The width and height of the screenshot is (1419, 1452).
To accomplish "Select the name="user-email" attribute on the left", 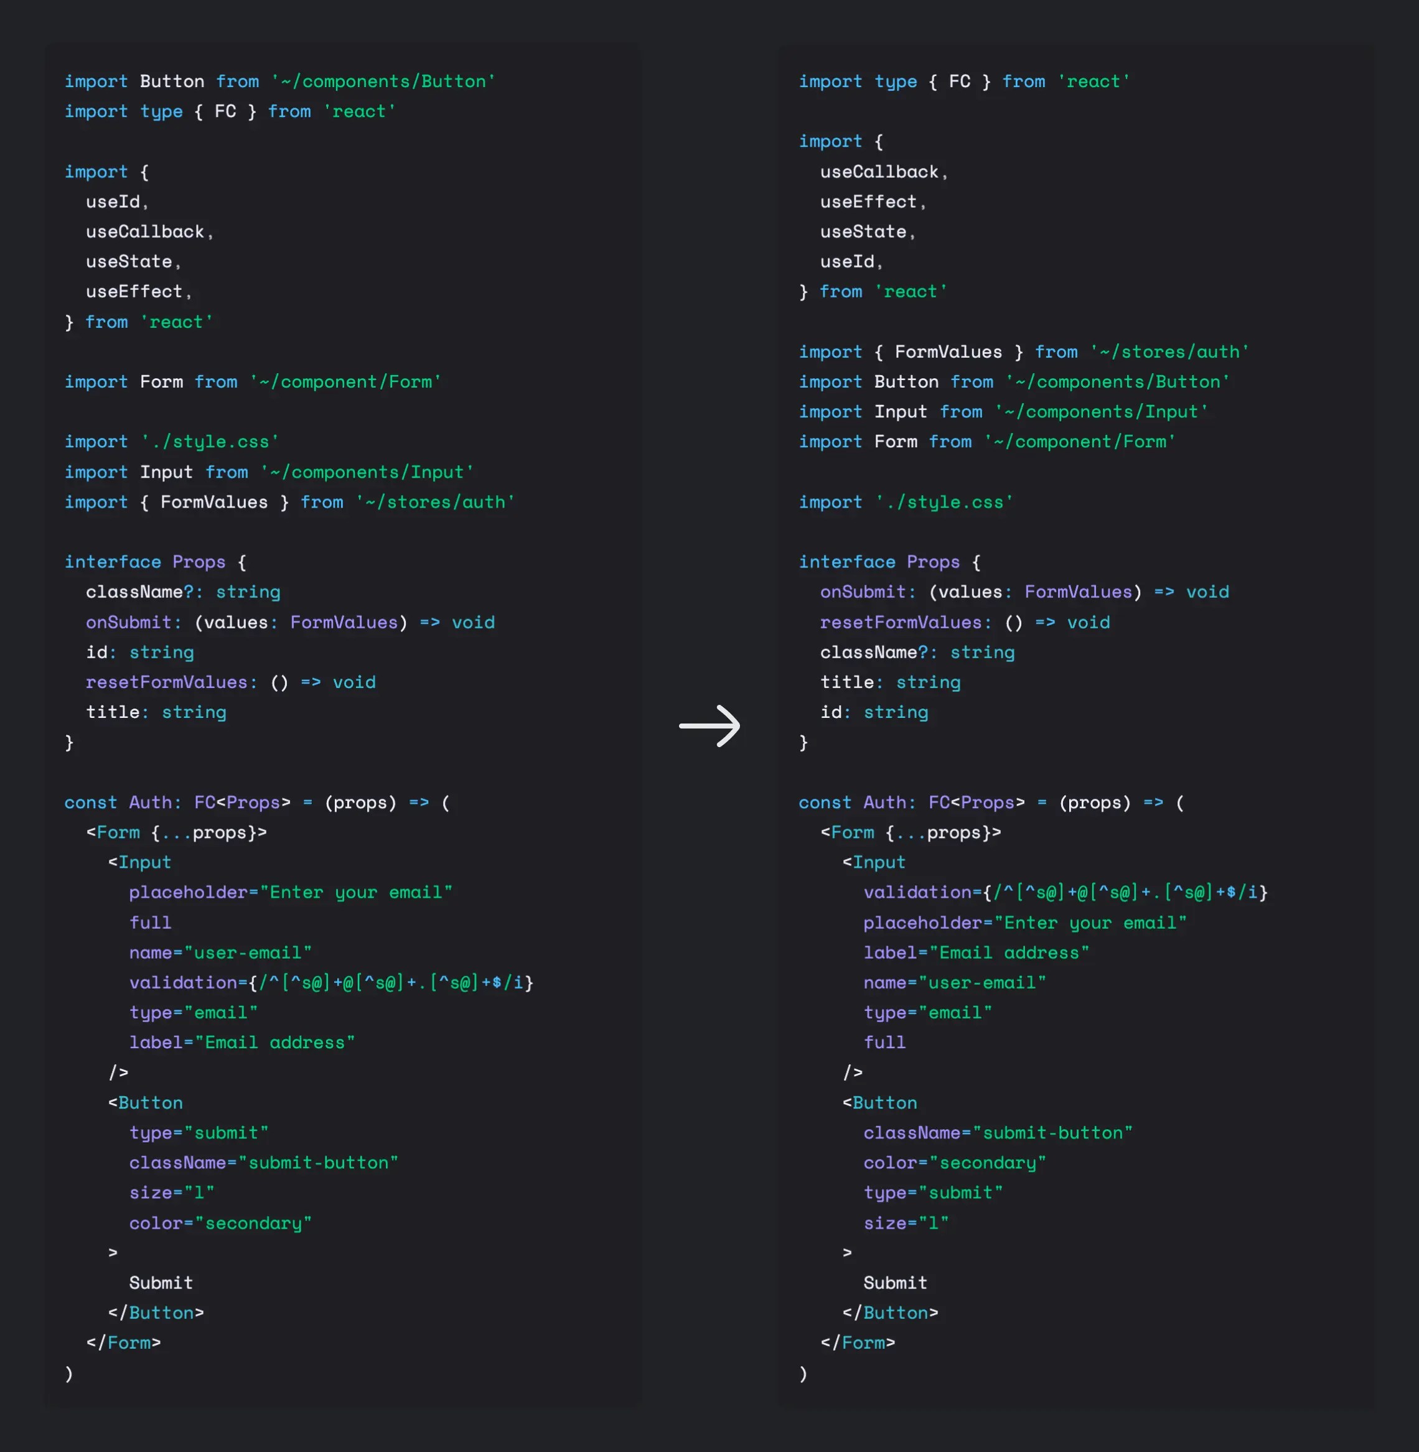I will pos(220,952).
